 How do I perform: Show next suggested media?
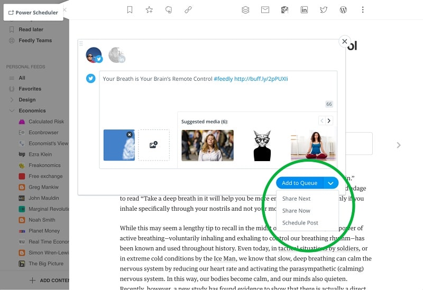[x=329, y=121]
